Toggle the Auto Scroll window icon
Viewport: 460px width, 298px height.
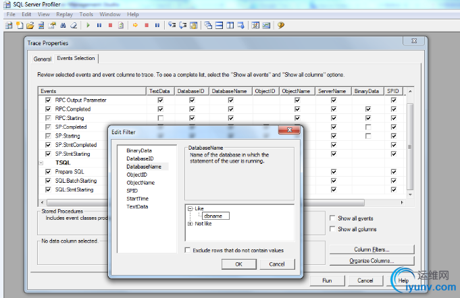click(x=241, y=26)
